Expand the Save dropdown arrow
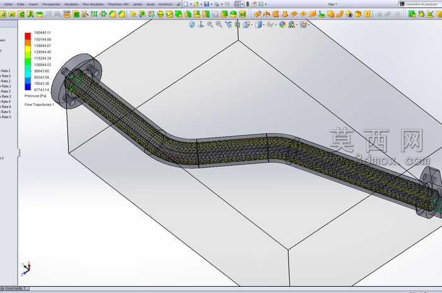The image size is (442, 293). (212, 4)
